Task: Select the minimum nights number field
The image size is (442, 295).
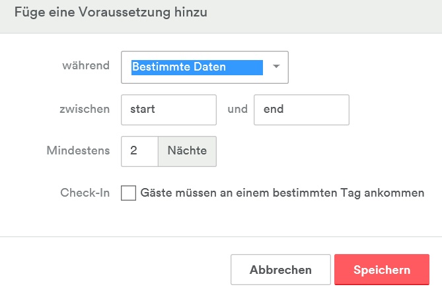Action: (x=139, y=151)
